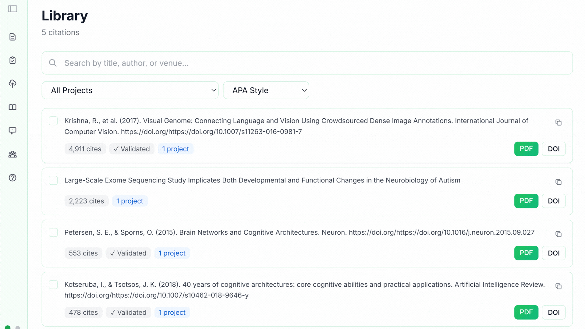585x329 pixels.
Task: Expand the APA Style dropdown
Action: coord(266,90)
